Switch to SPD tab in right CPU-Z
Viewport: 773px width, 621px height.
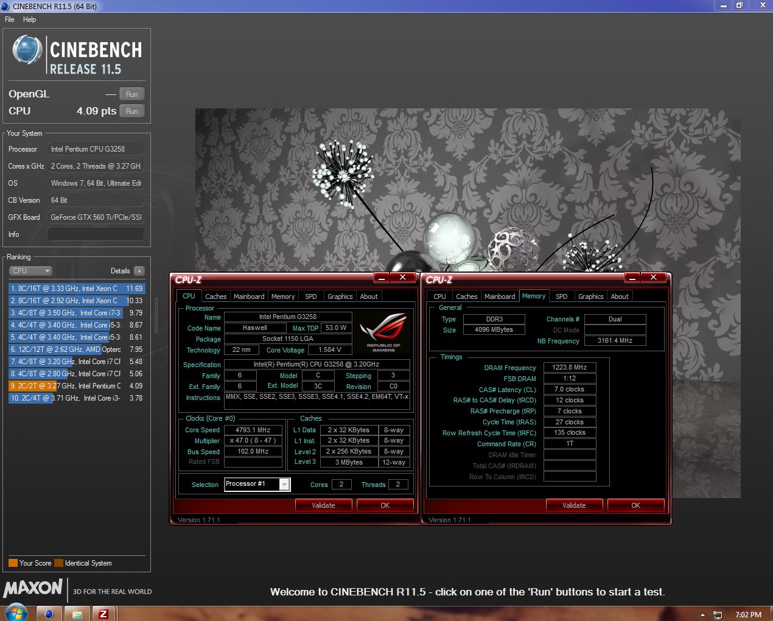click(x=562, y=296)
